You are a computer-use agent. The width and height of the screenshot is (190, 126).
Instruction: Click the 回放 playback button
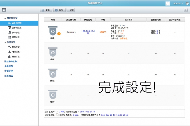59,10
